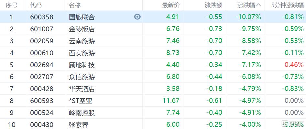
Task: Click change amount -0.61
Action: coord(214,101)
